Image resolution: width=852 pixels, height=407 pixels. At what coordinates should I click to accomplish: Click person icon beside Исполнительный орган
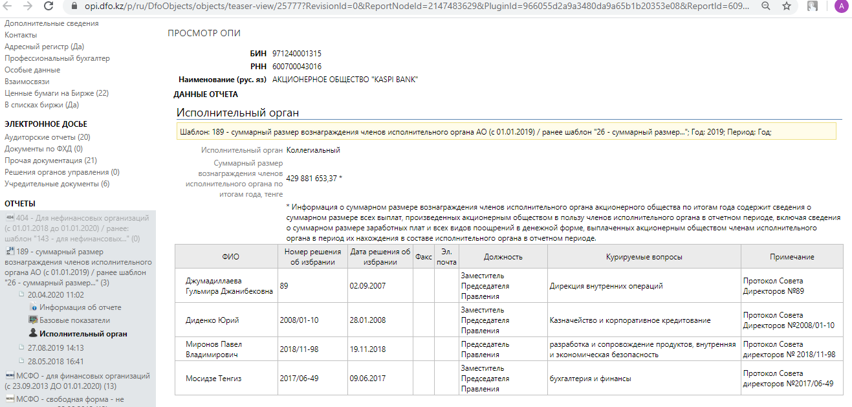coord(33,334)
